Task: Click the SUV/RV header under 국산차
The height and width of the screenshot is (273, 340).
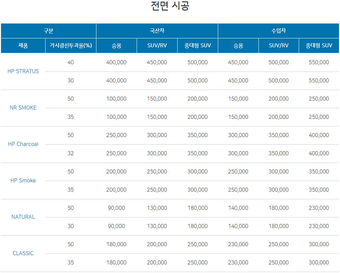Action: (x=157, y=46)
